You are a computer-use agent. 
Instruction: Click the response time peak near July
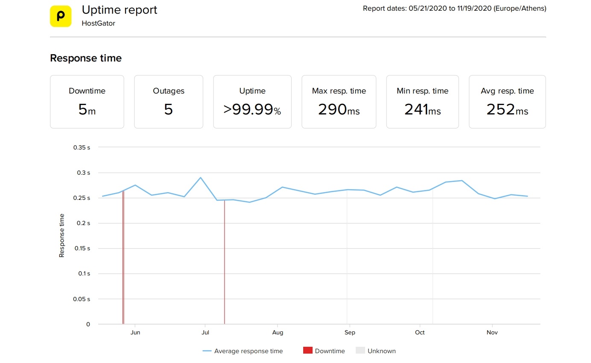click(x=201, y=178)
